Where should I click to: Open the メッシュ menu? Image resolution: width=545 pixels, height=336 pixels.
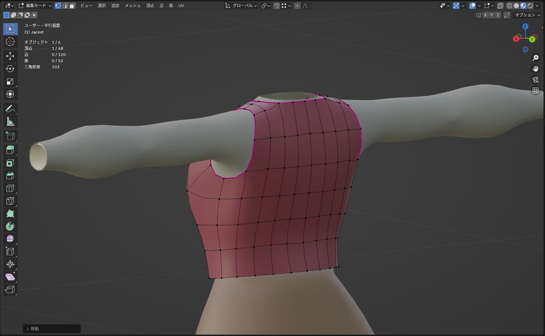pos(132,5)
